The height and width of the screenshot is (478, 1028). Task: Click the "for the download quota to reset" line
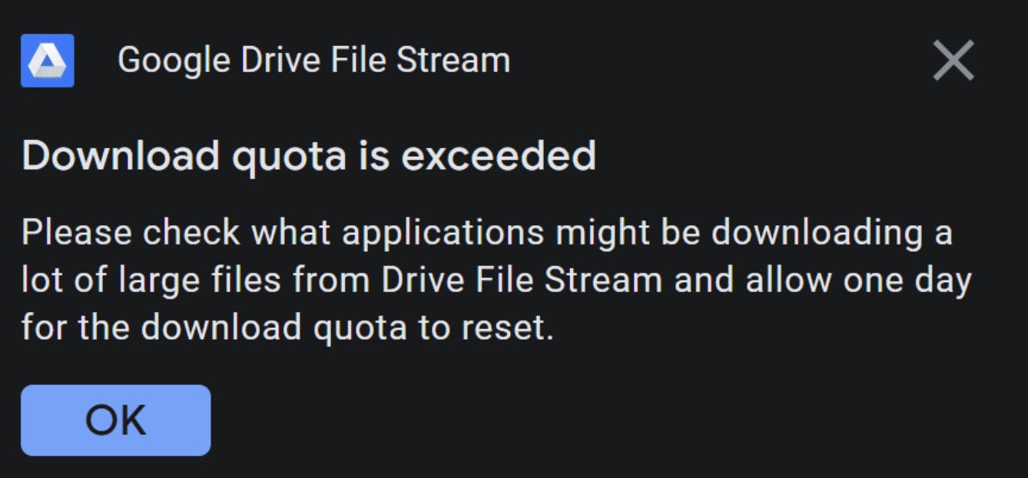click(287, 328)
